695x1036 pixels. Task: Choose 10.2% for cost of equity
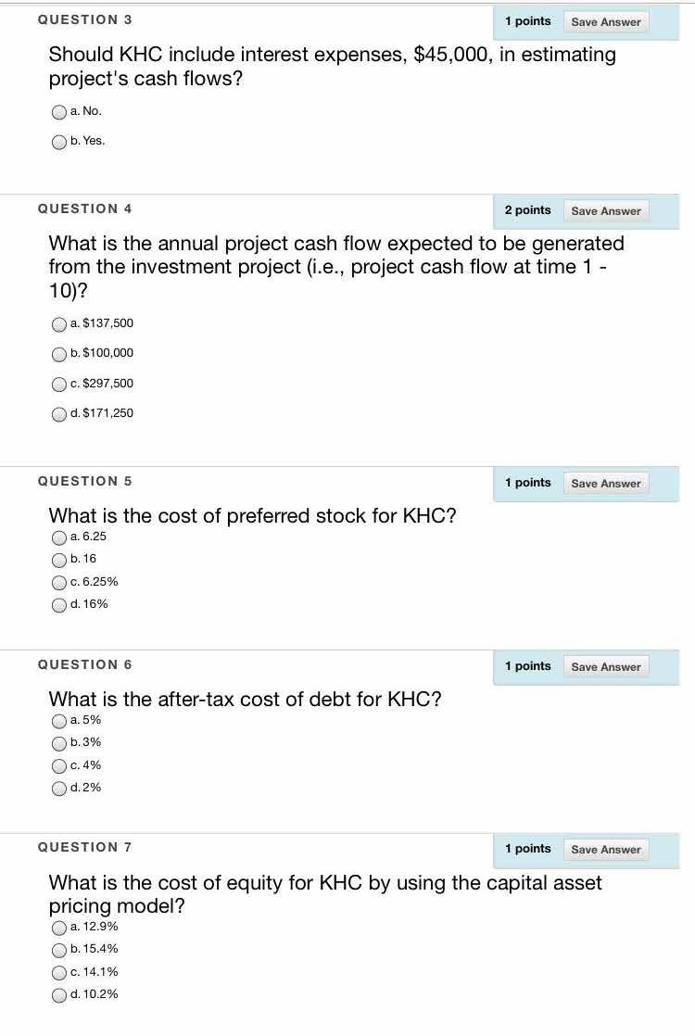(59, 994)
